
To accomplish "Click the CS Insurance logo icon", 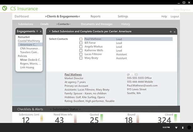I will pyautogui.click(x=4, y=8).
